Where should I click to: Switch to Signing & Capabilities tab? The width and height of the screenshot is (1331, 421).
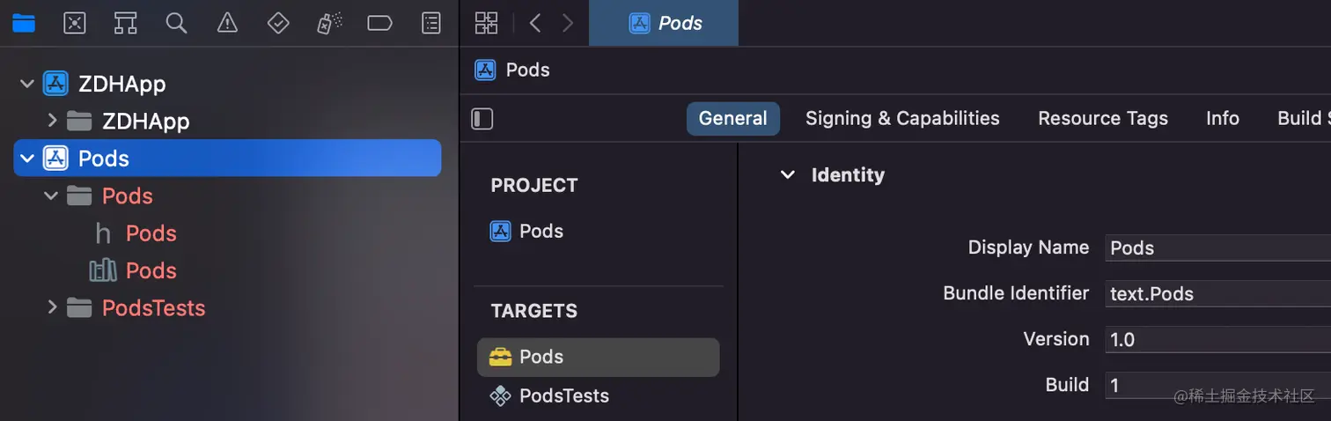[x=902, y=119]
